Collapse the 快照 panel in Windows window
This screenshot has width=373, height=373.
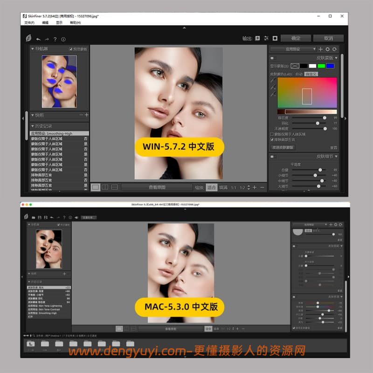click(x=33, y=115)
